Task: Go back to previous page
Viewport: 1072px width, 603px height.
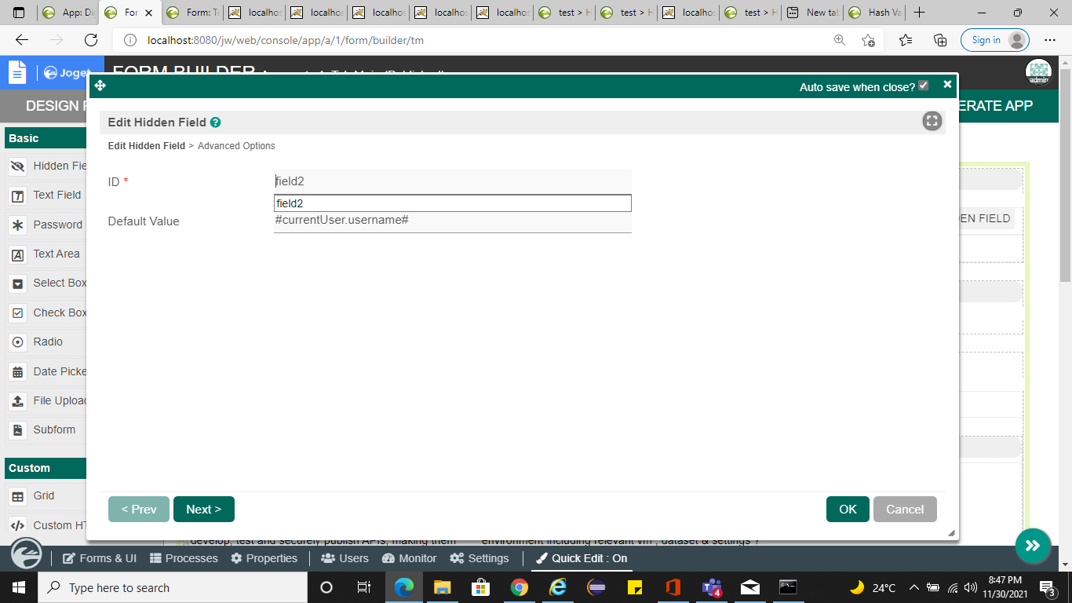Action: pos(22,40)
